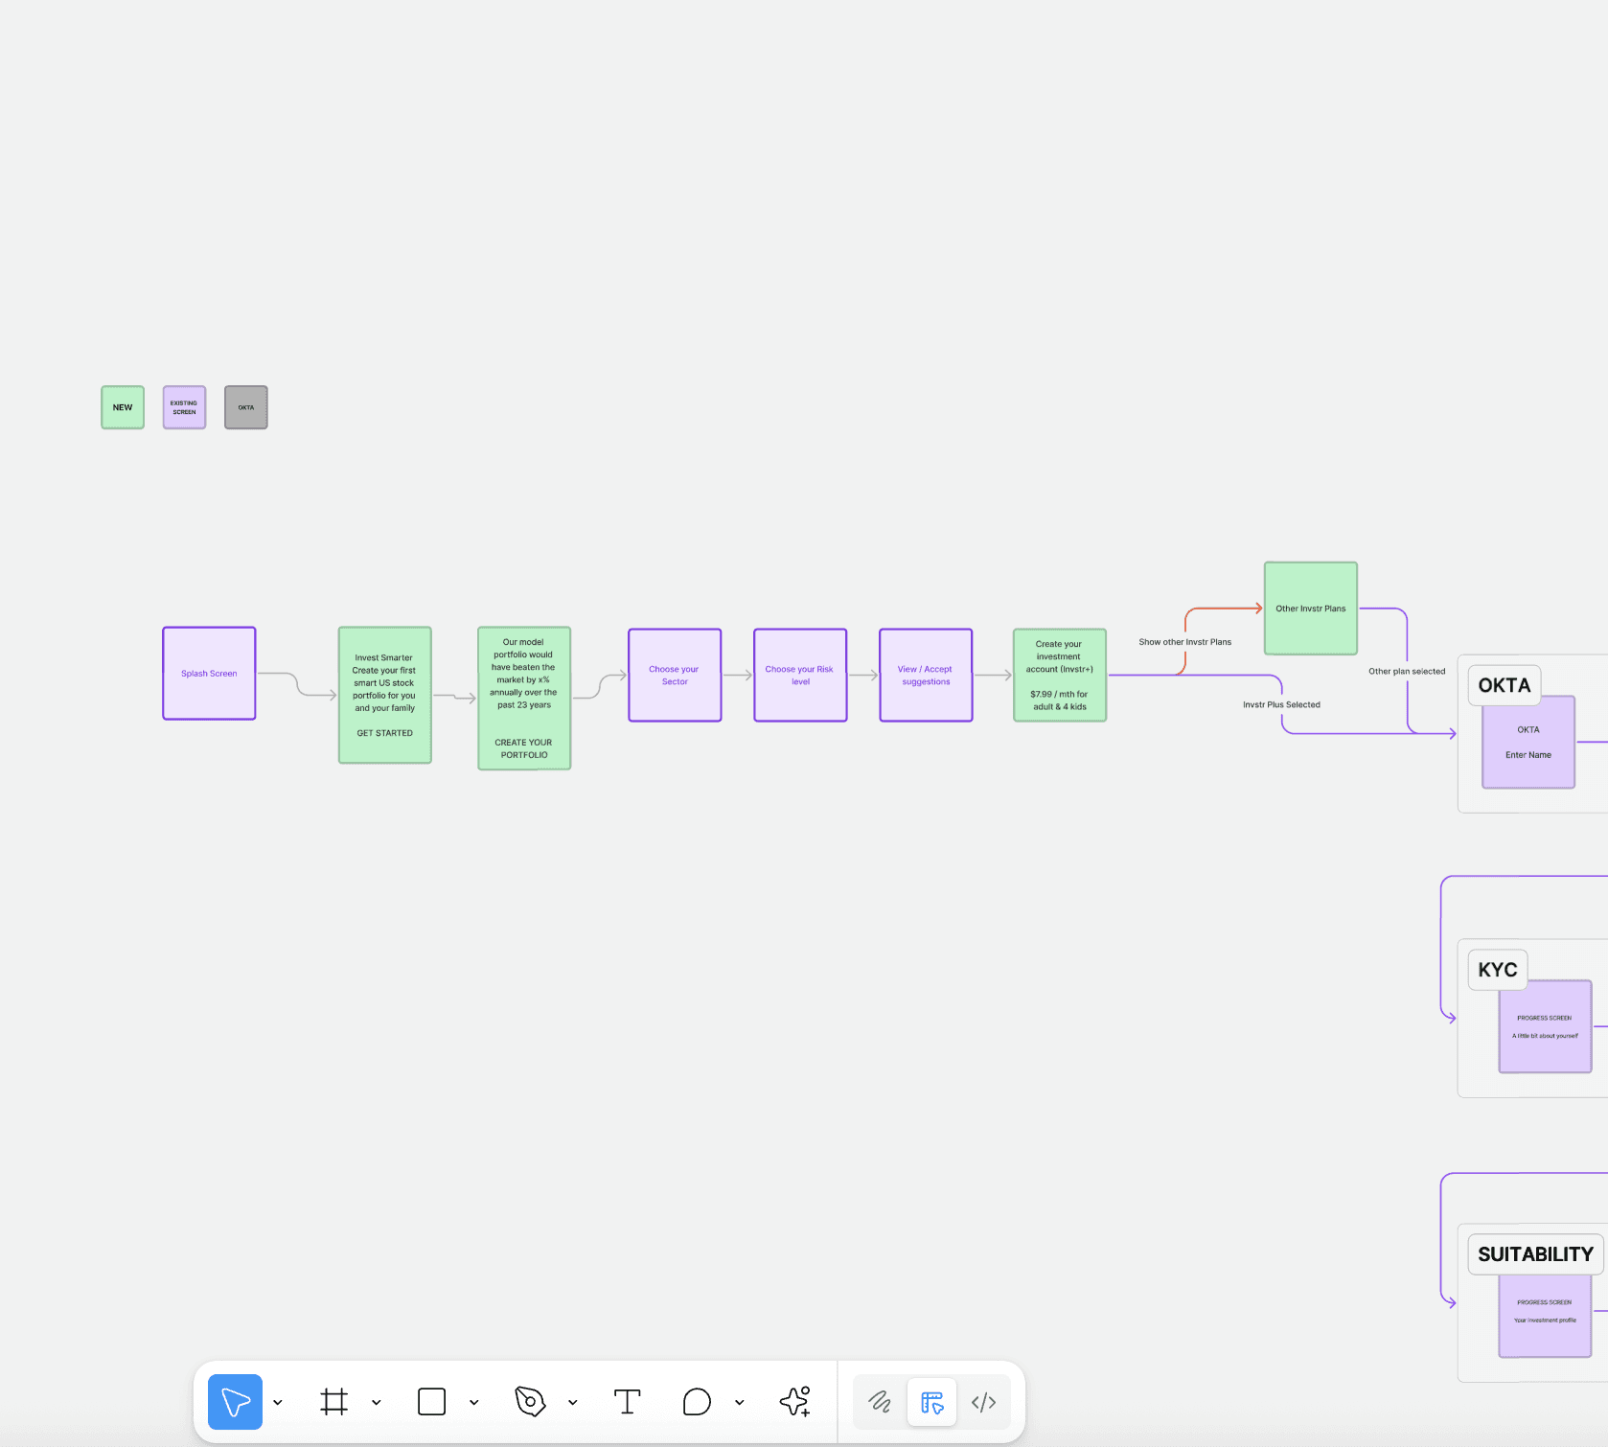Expand Comment tool options dropdown
Screen dimensions: 1608x1447
(740, 1402)
